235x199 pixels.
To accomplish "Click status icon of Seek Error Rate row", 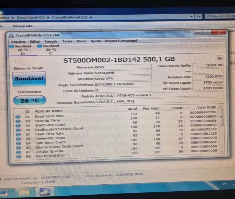I will pyautogui.click(x=18, y=134).
